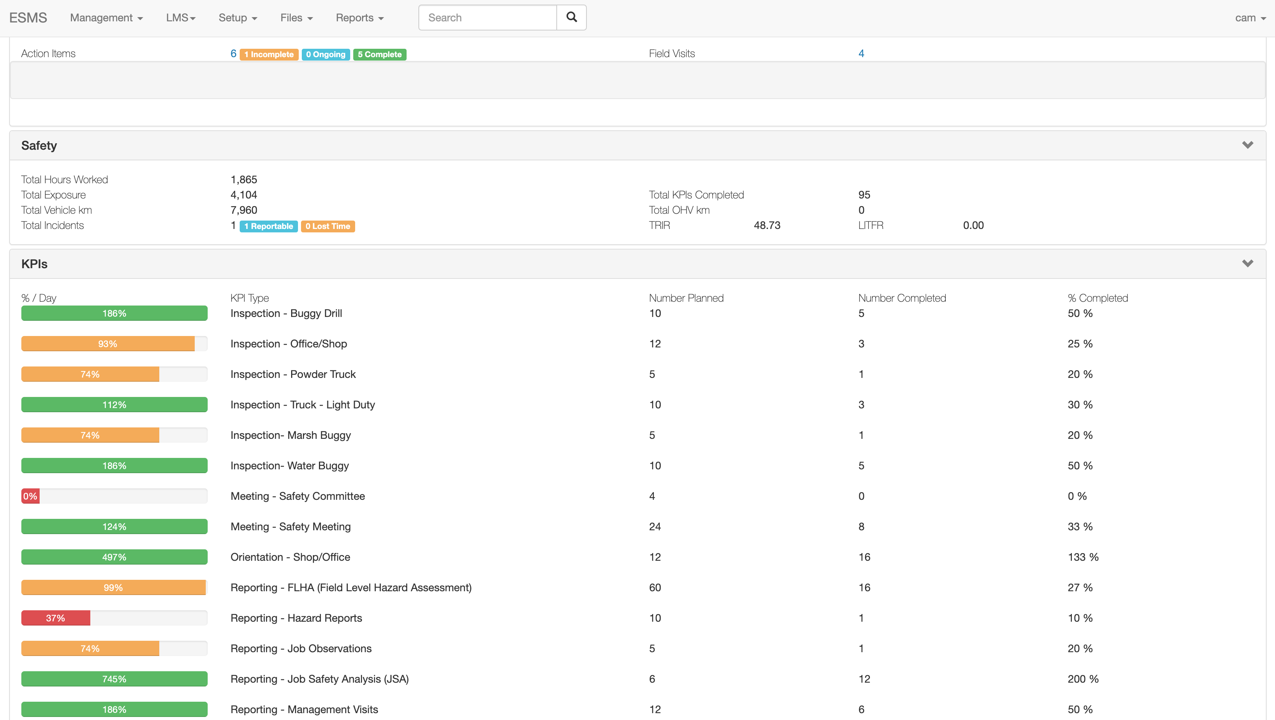Open the LMS dropdown menu
Image resolution: width=1275 pixels, height=720 pixels.
click(x=181, y=18)
